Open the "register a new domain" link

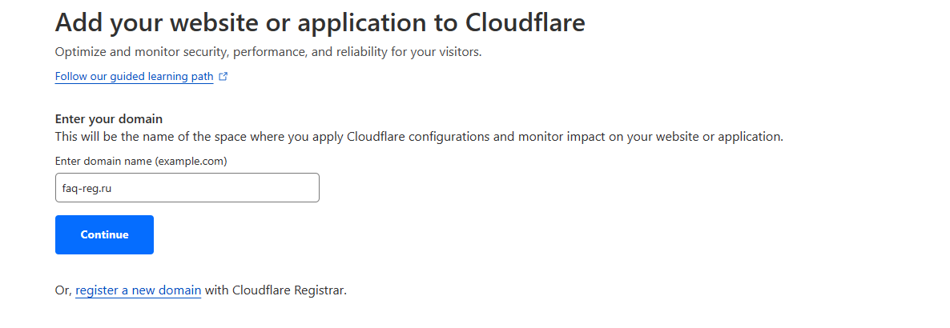[138, 290]
